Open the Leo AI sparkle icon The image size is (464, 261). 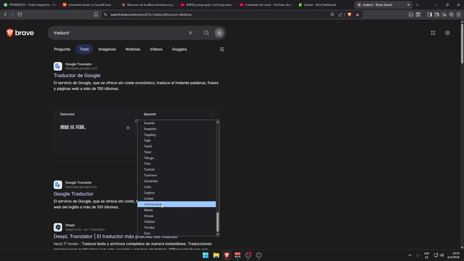click(x=444, y=14)
